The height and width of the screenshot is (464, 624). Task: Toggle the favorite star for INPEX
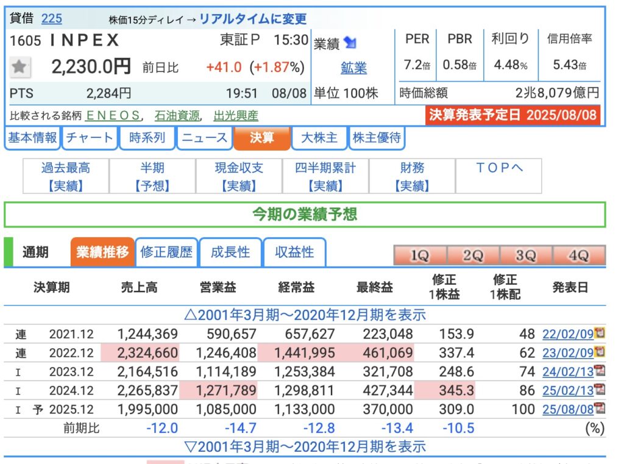point(19,67)
